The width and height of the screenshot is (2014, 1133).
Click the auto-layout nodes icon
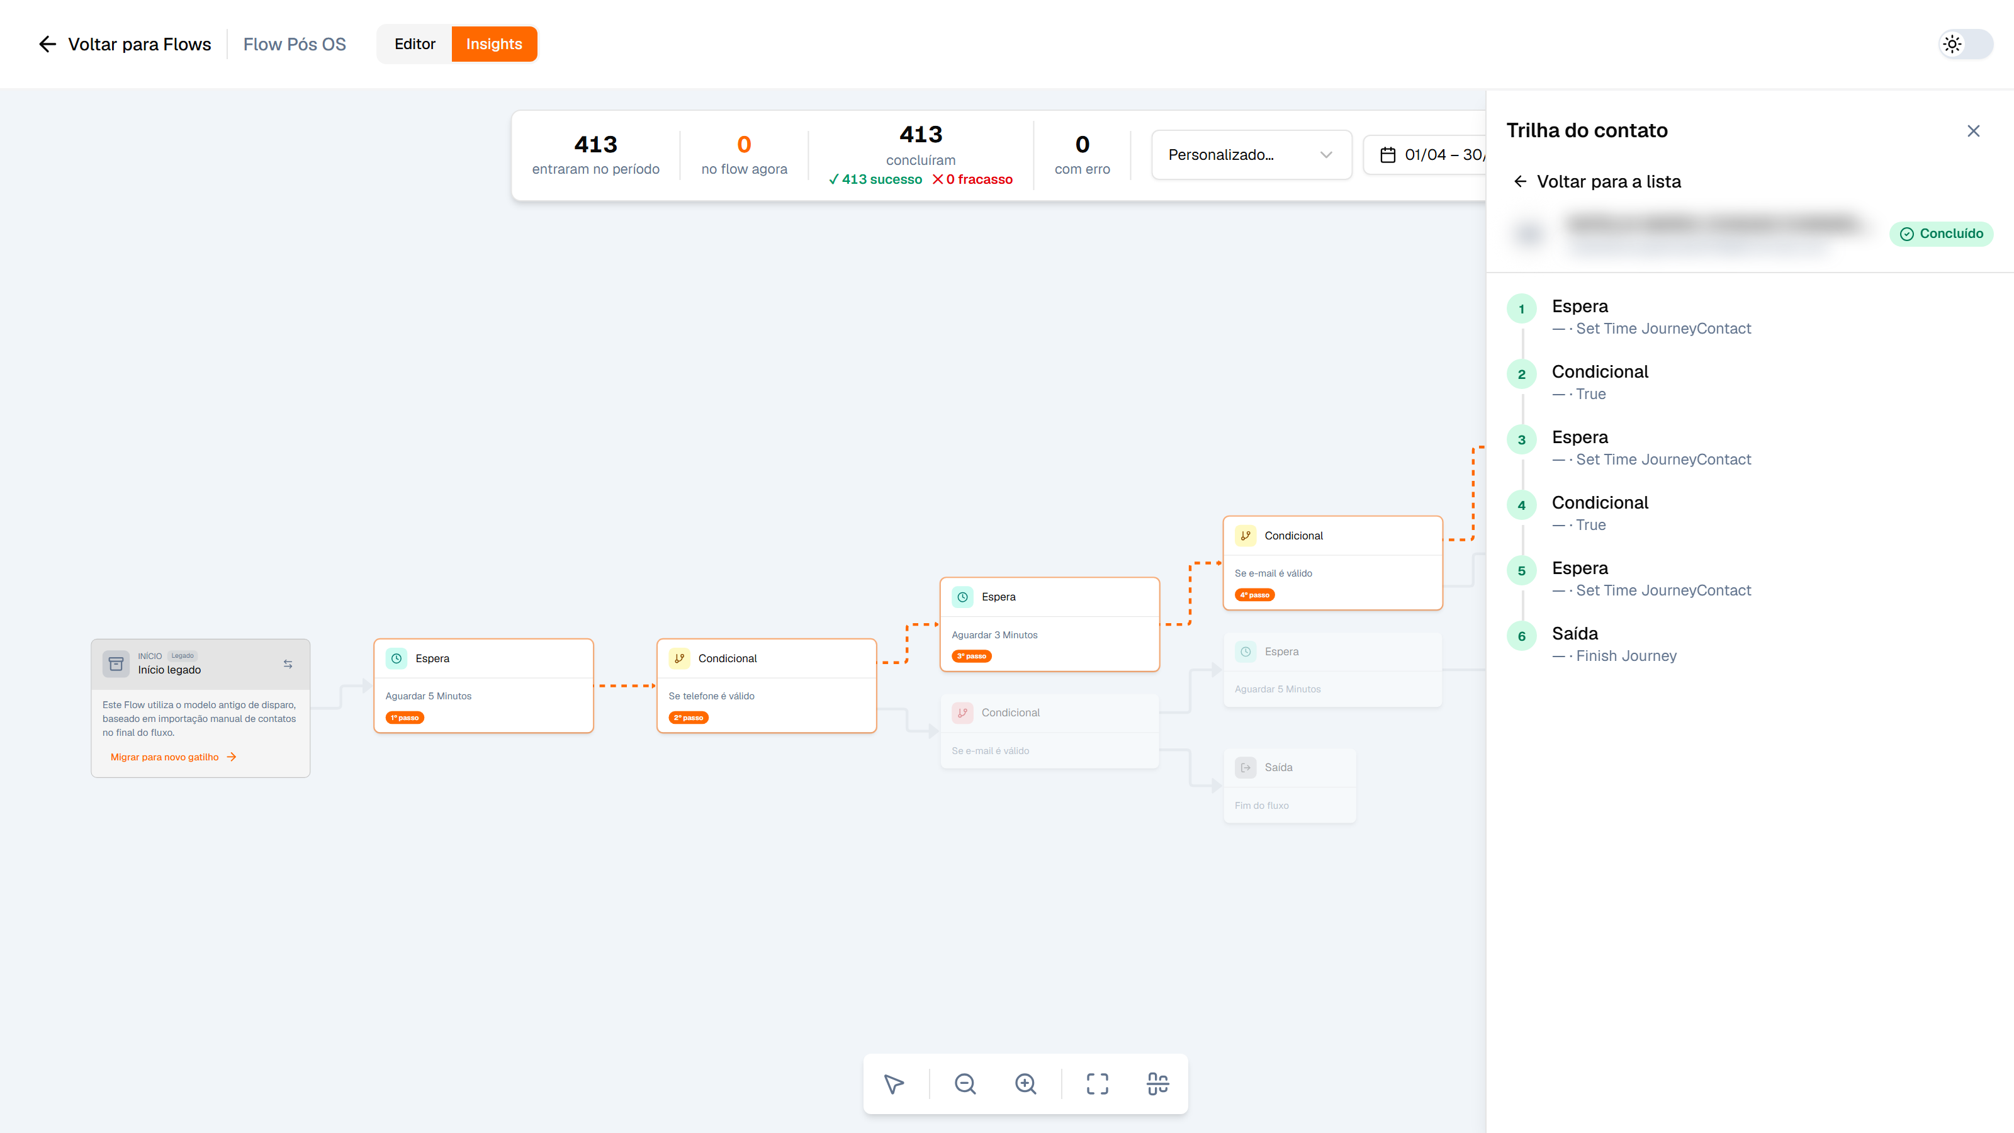click(x=1157, y=1084)
